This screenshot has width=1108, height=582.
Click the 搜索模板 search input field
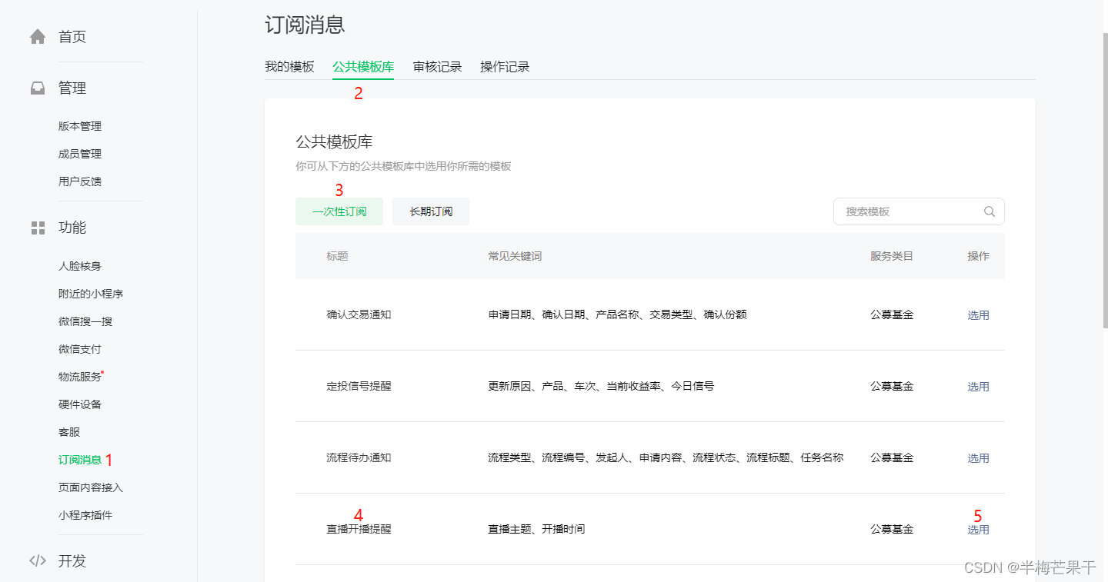pos(919,211)
